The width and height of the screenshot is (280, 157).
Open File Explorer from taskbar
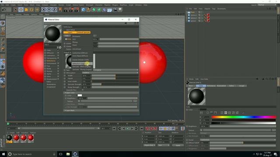(68, 154)
